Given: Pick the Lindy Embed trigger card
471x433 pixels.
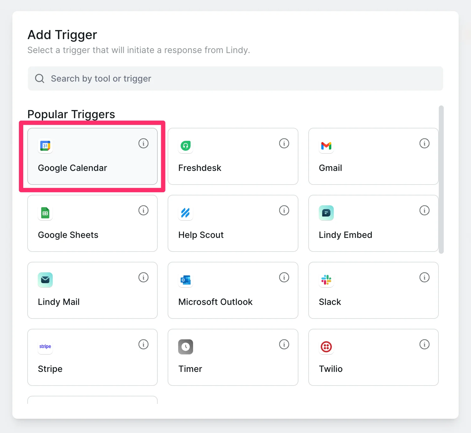Looking at the screenshot, I should tap(373, 223).
